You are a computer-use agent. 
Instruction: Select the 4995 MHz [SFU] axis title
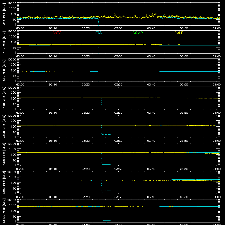coord(4,154)
